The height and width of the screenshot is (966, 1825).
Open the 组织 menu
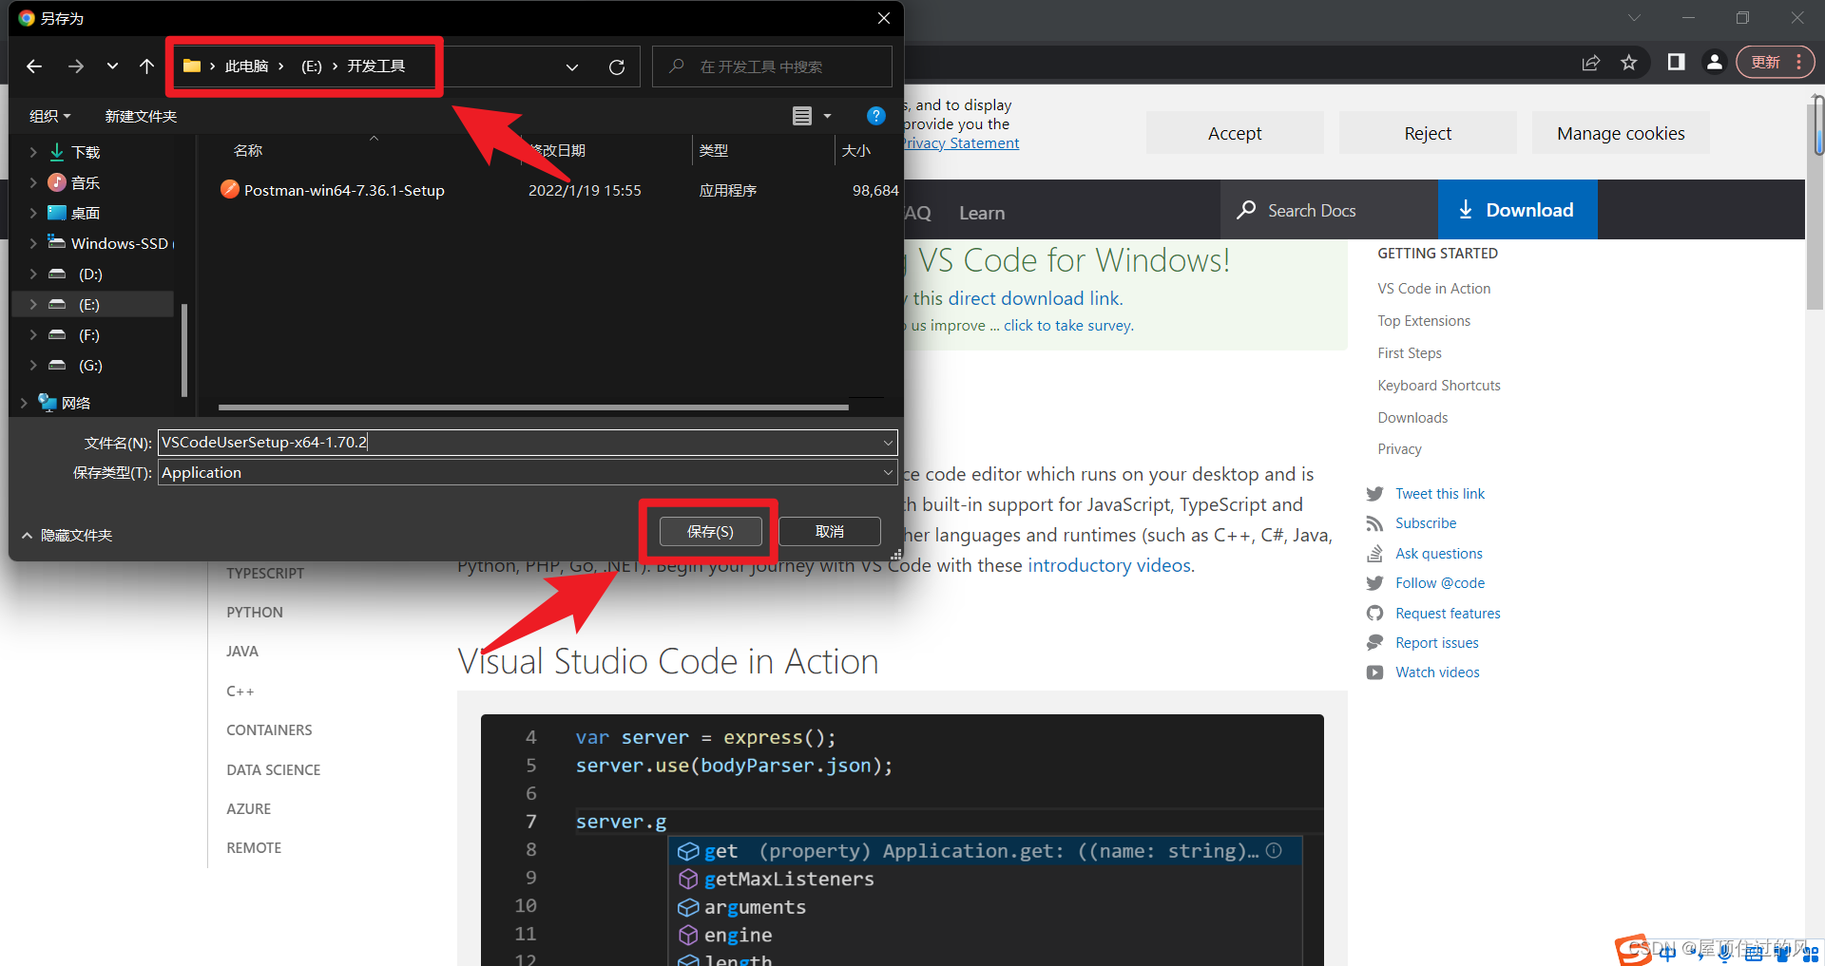click(50, 116)
